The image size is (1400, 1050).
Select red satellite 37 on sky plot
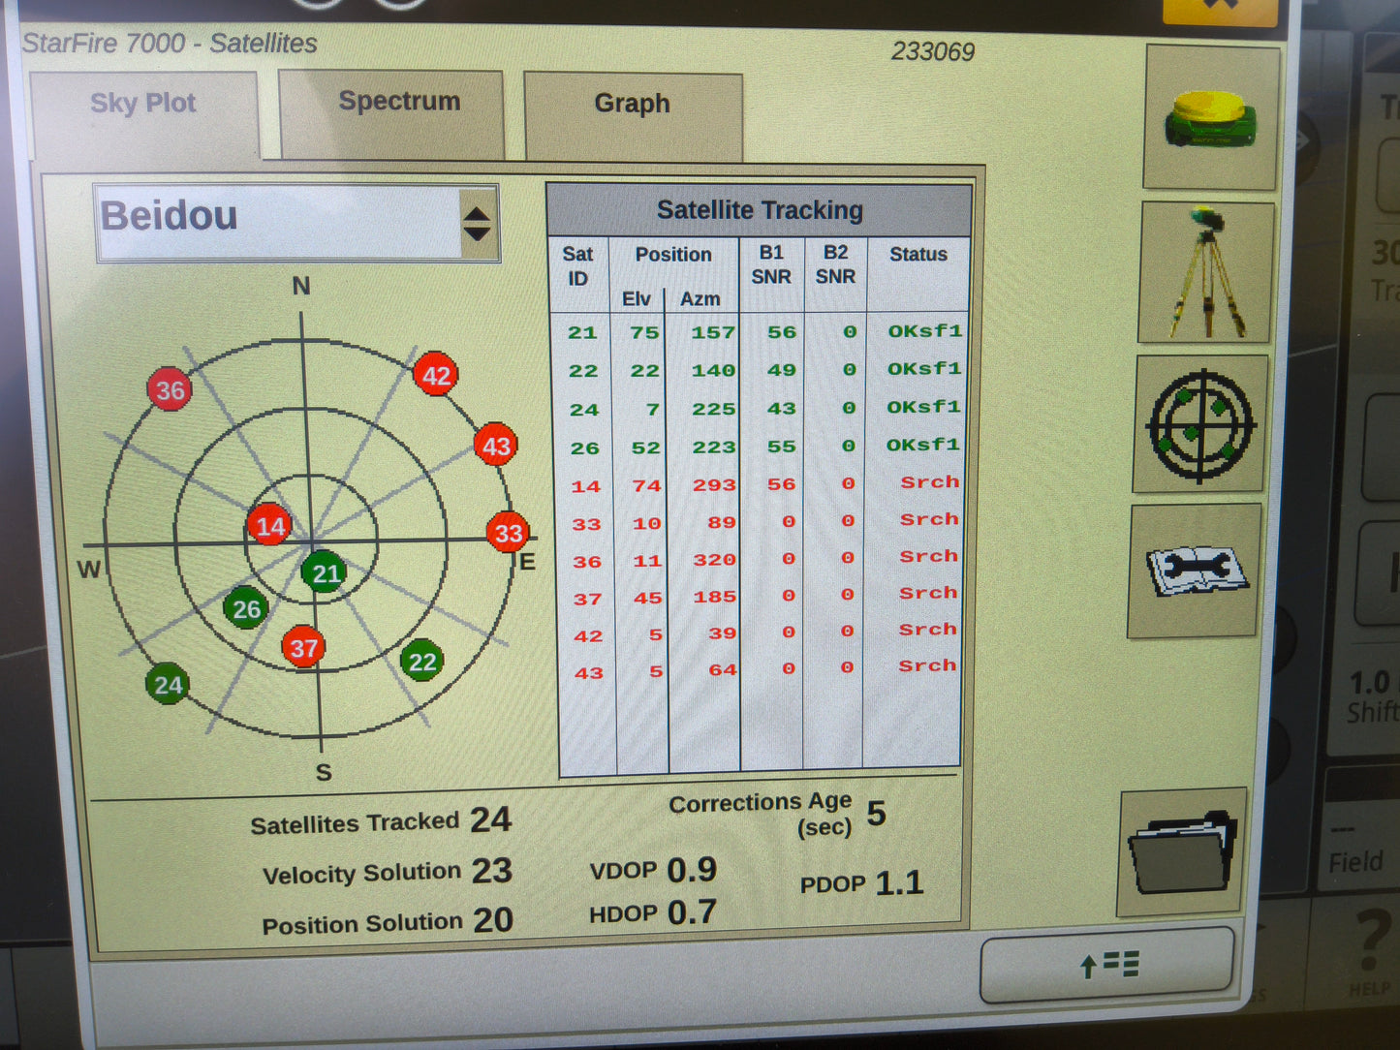303,648
